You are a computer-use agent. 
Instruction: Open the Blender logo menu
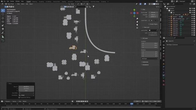pos(2,1)
